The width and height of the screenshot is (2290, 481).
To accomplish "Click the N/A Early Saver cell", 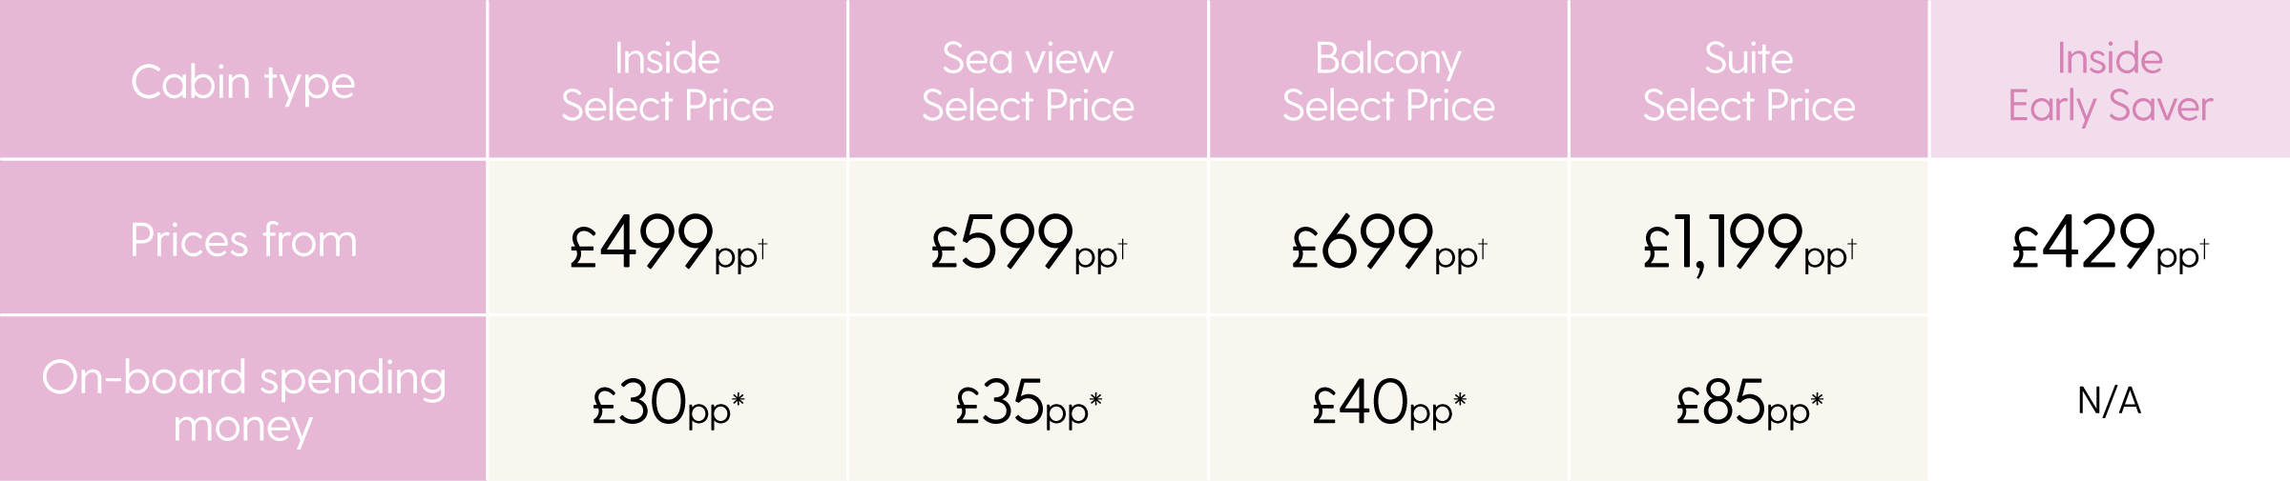I will coord(2110,401).
